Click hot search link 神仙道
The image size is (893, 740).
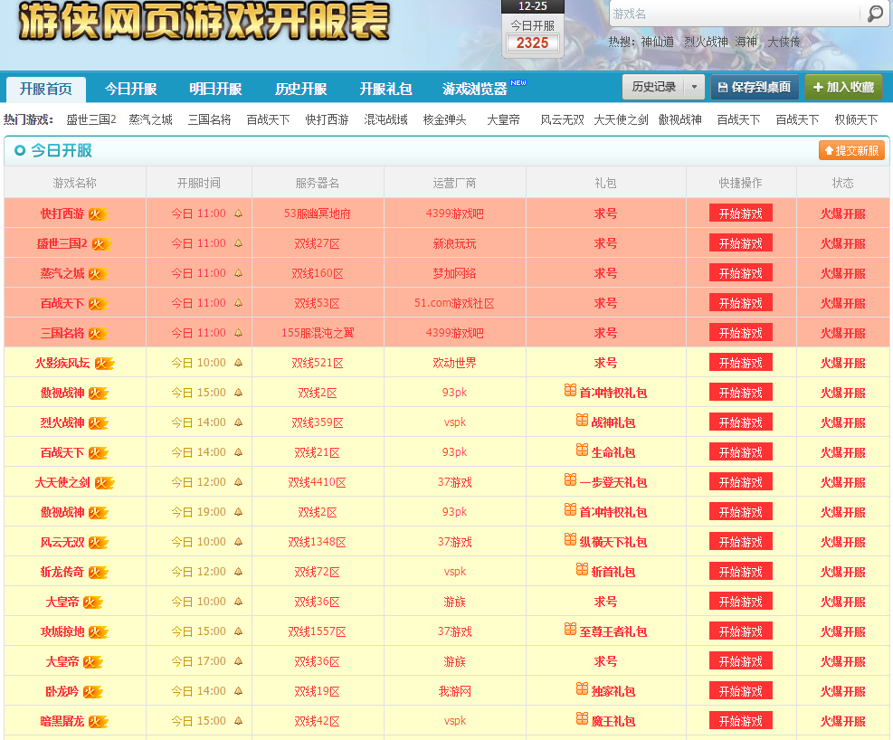[657, 42]
